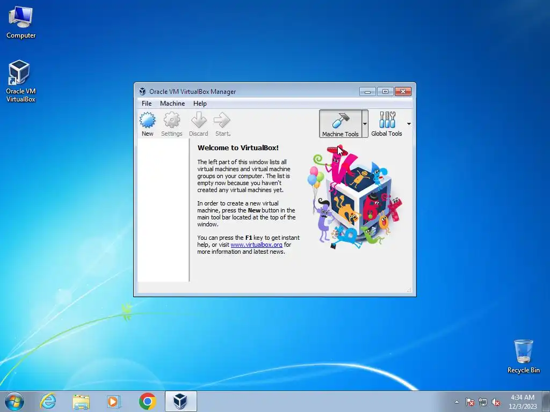Click the Welcome to VirtualBox! heading
550x412 pixels.
pyautogui.click(x=238, y=148)
